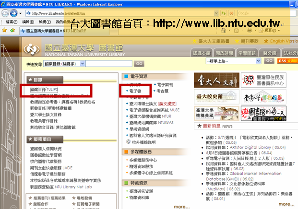Open the 查詢個人借閱狀況 link

46,149
